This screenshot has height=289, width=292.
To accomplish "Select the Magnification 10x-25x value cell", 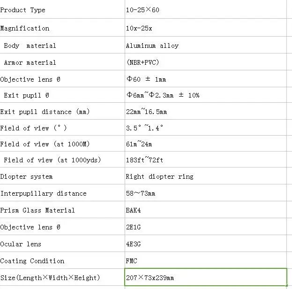I will pos(206,28).
